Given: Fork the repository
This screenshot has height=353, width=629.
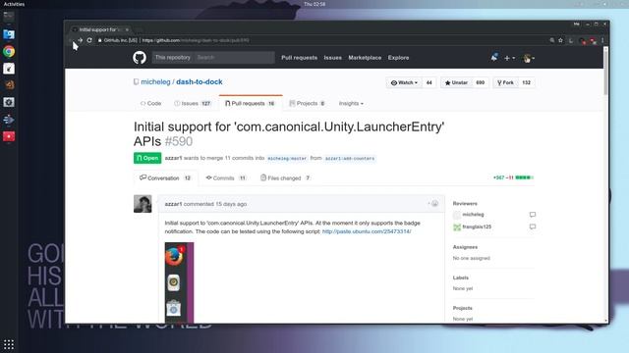Looking at the screenshot, I should pos(505,82).
